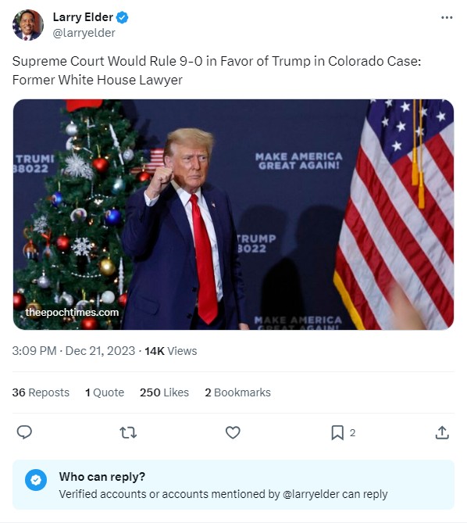Click the 14K Views count
The image size is (467, 523).
click(x=170, y=351)
